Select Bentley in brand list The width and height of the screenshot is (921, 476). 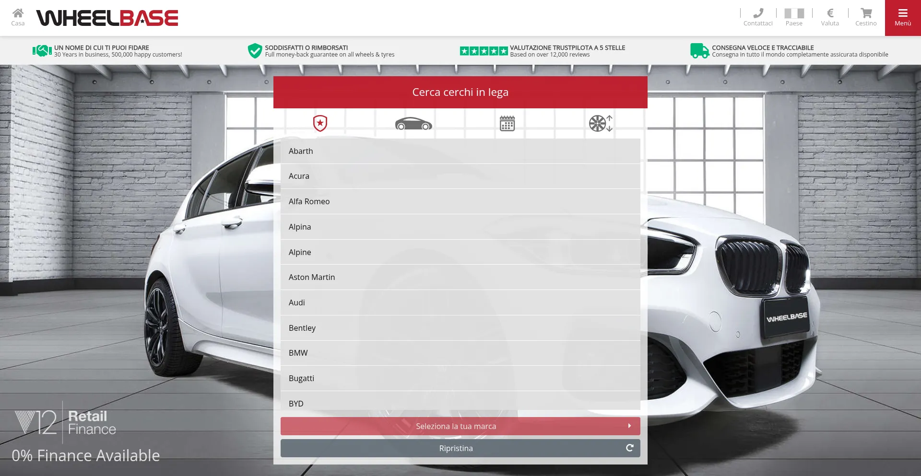pyautogui.click(x=460, y=328)
